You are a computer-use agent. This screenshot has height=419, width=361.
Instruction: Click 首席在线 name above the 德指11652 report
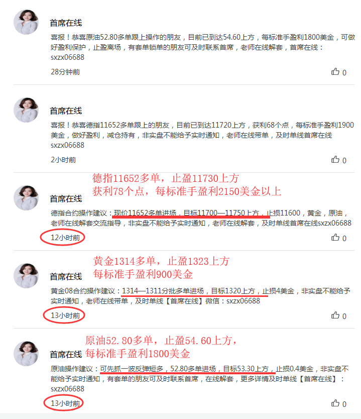66,111
